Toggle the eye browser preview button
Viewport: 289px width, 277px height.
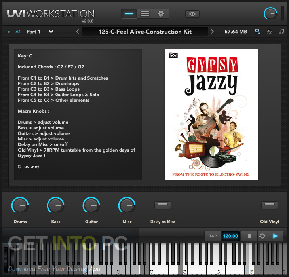click(x=192, y=14)
